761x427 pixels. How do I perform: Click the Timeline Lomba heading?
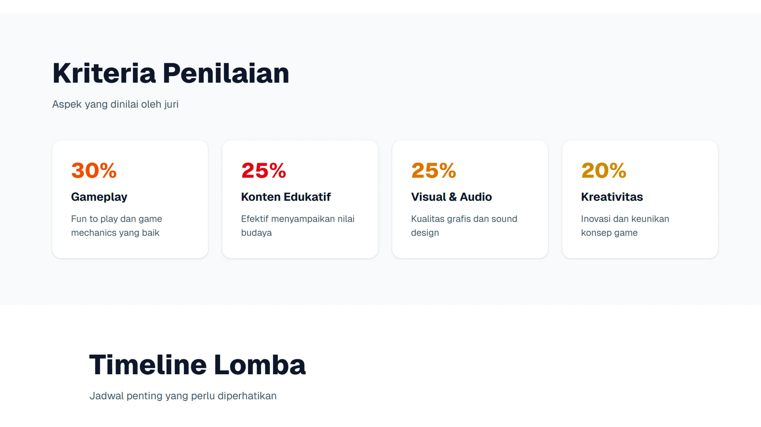[197, 365]
